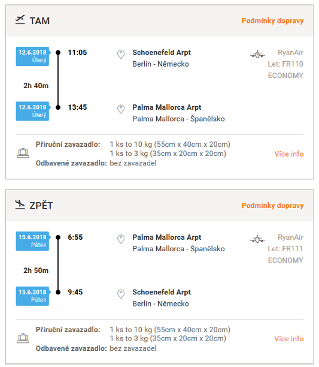Screen dimensions: 319x367
Task: Click the location pin beside Palma Mallorca departure at 6:55
Action: point(121,239)
